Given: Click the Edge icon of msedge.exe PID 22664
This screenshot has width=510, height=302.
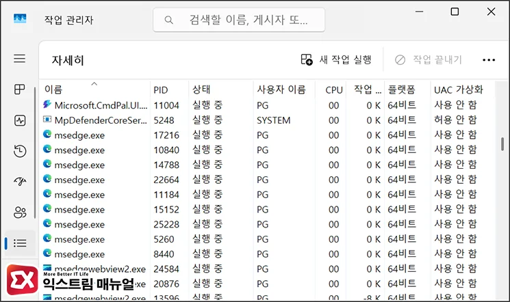Looking at the screenshot, I should tap(47, 179).
